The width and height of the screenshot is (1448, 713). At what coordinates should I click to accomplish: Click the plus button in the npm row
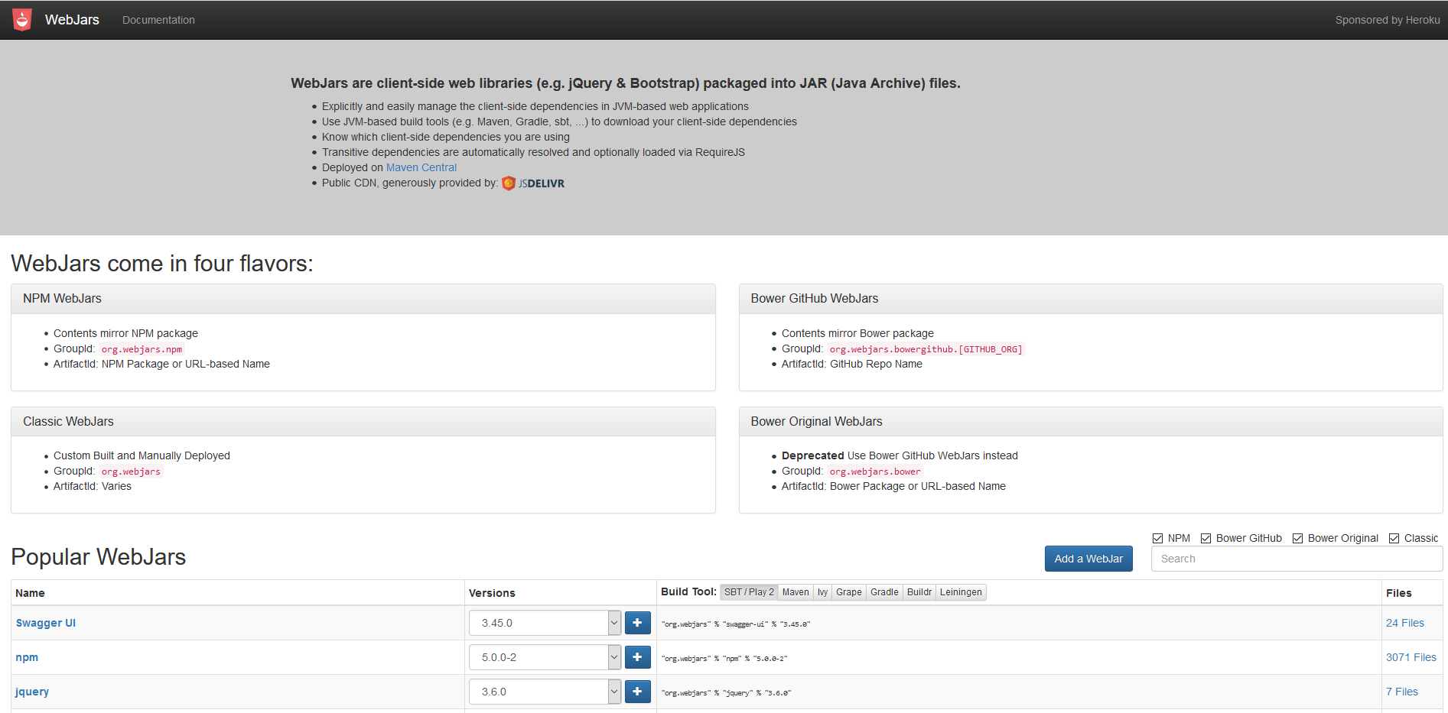coord(637,657)
